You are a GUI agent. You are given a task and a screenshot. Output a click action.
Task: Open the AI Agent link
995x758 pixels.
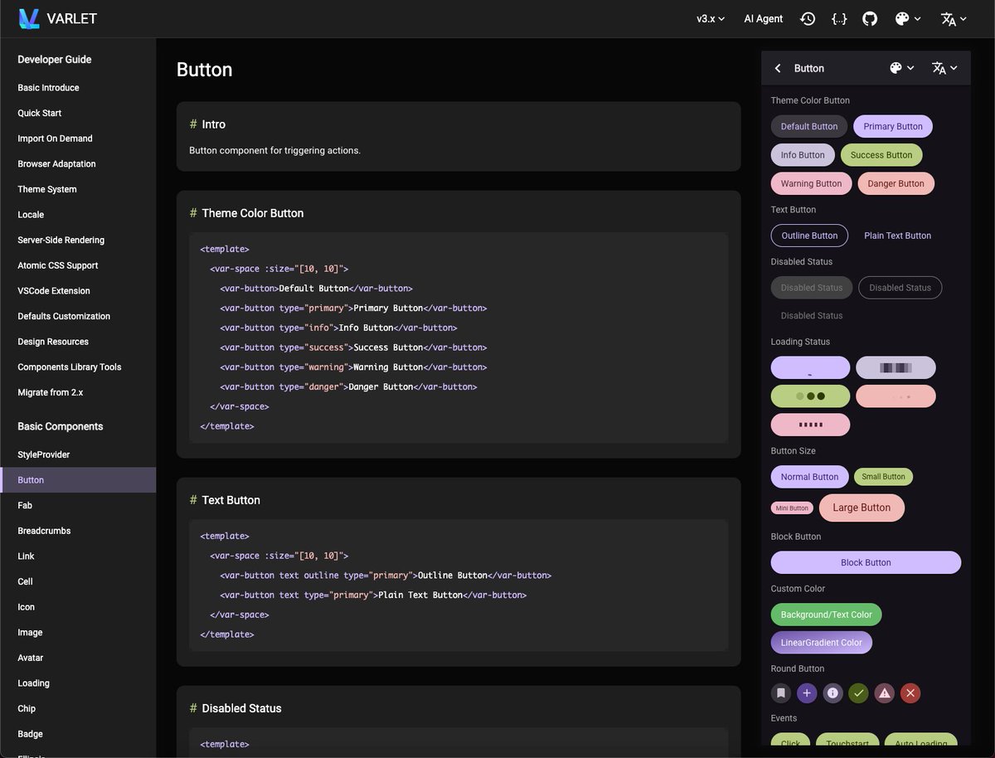point(764,18)
